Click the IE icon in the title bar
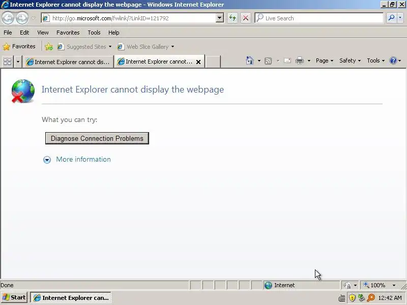 (x=5, y=5)
